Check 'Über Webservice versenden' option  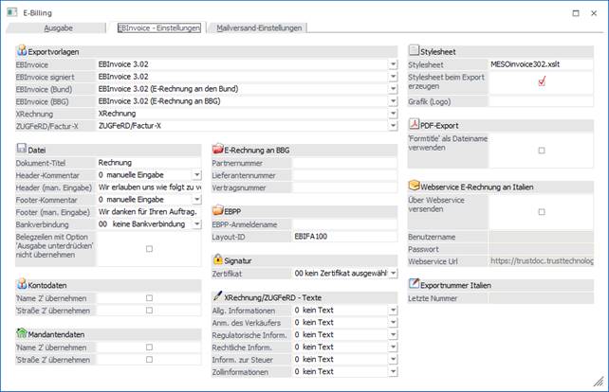coord(542,211)
